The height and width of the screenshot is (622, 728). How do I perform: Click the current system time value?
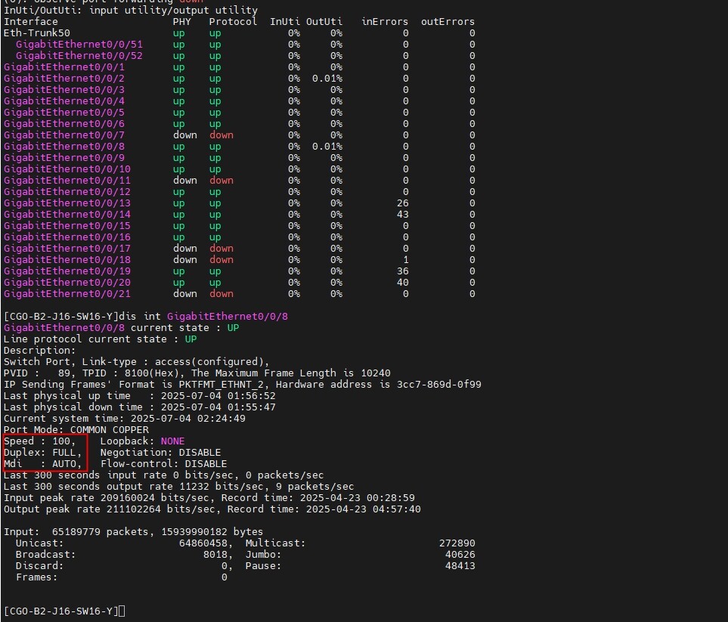[x=188, y=418]
